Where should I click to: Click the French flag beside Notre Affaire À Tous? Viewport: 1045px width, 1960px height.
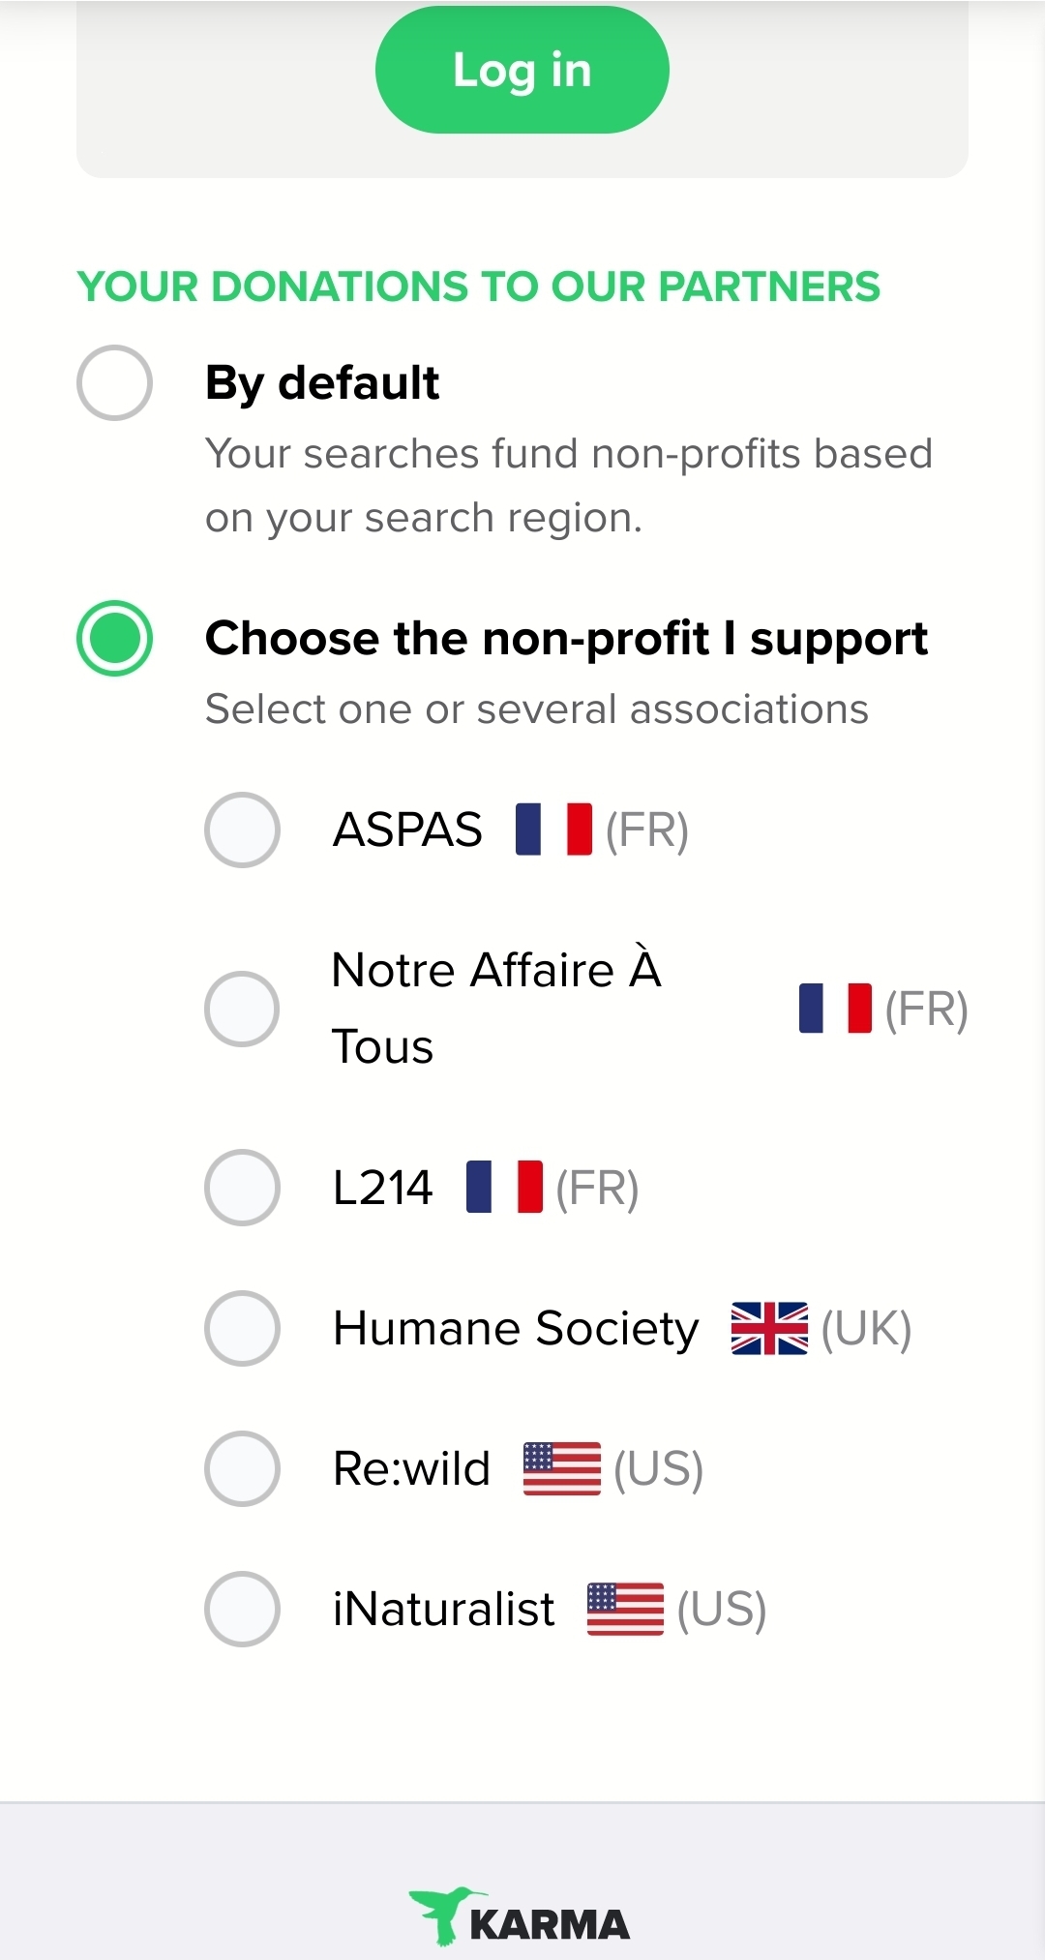tap(835, 1009)
